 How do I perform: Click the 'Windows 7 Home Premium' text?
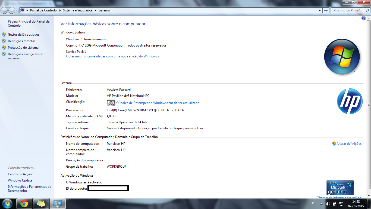(x=86, y=39)
